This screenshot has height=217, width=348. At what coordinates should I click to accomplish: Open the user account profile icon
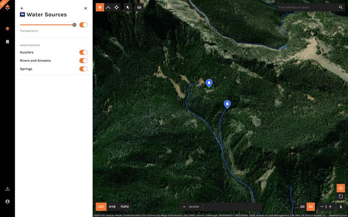7,201
